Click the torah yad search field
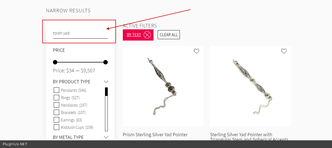This screenshot has width=332, height=148. pos(80,33)
